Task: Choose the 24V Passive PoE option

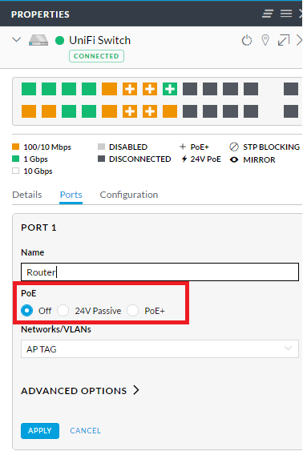Action: (63, 311)
